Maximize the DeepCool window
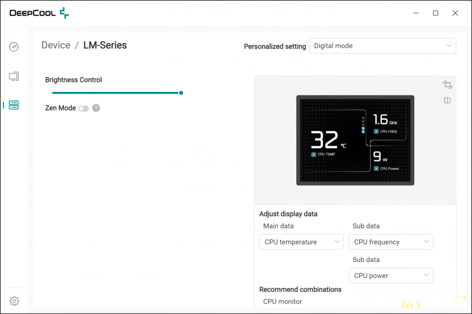 435,13
